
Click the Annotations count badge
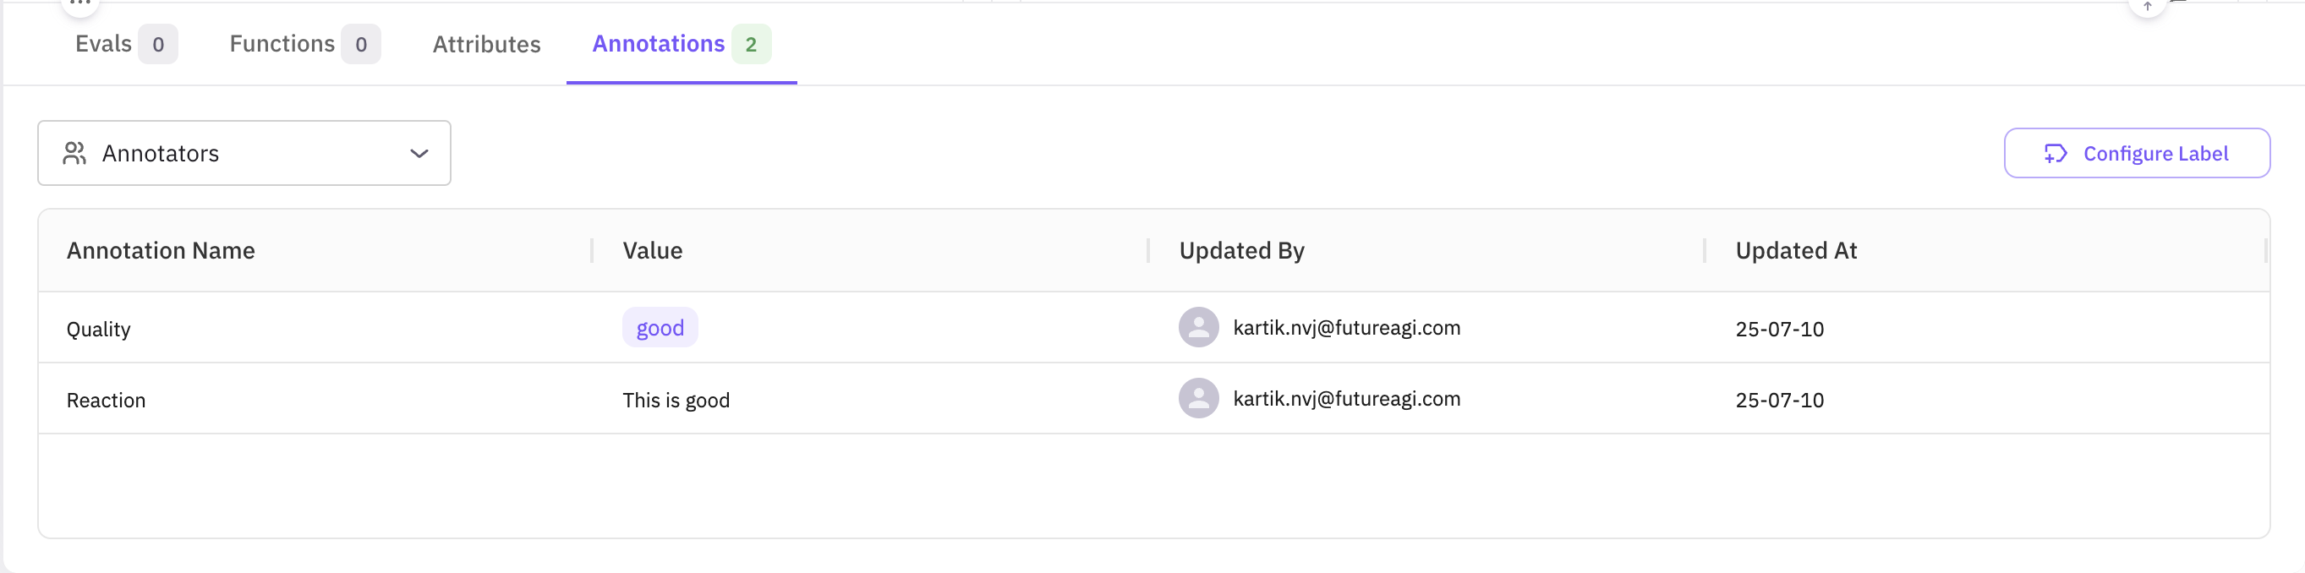click(x=751, y=45)
